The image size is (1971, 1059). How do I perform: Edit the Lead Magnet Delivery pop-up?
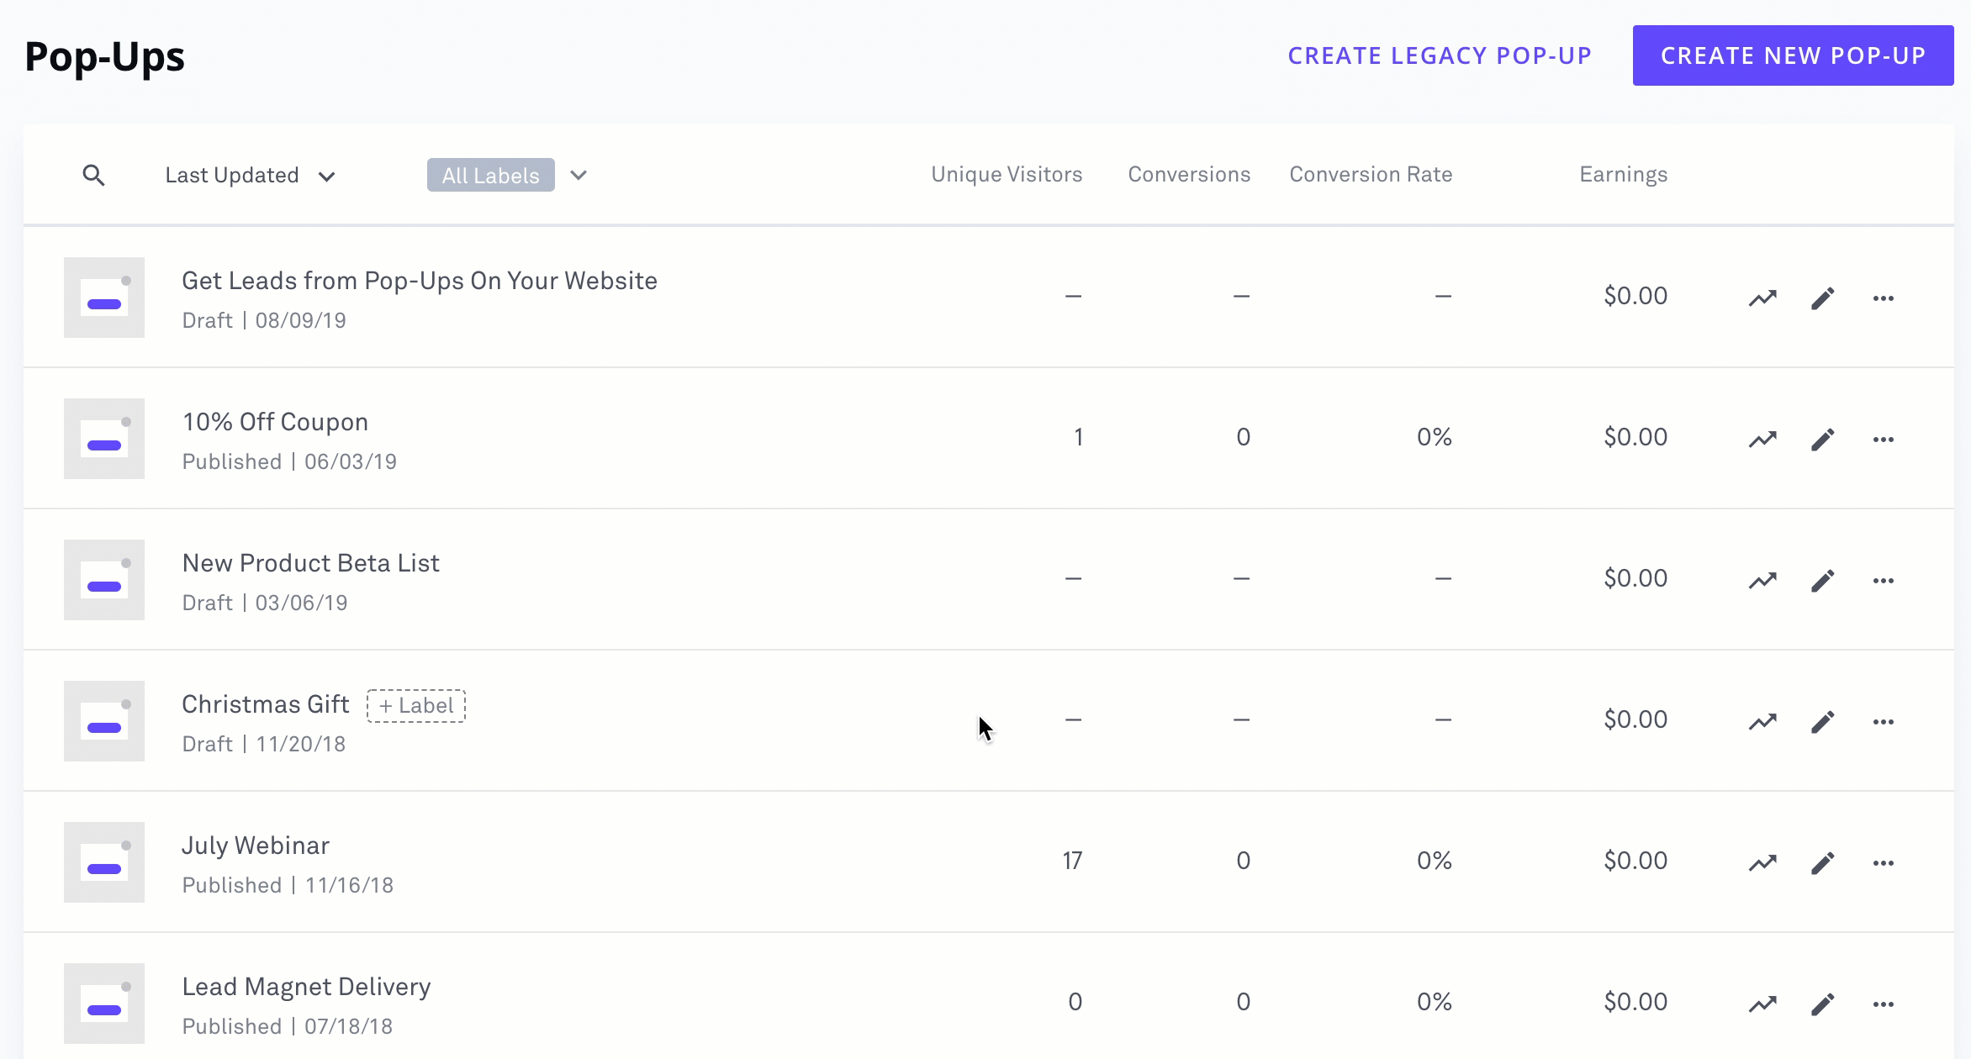(1822, 1004)
